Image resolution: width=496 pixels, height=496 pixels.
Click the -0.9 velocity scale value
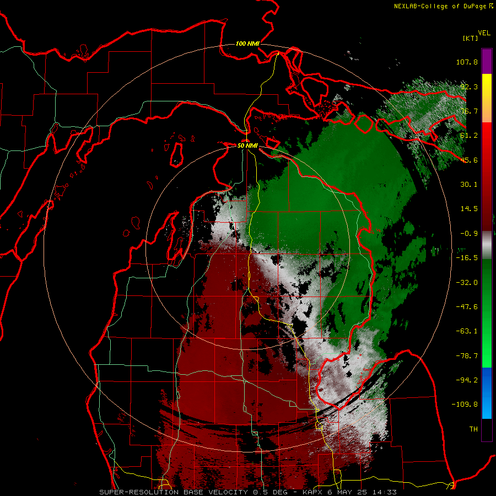[x=469, y=234]
